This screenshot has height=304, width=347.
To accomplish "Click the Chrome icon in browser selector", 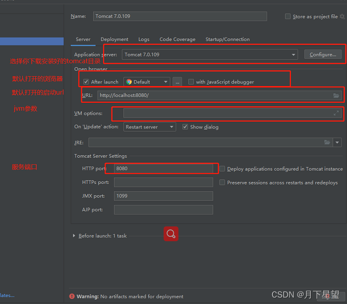I will (129, 82).
